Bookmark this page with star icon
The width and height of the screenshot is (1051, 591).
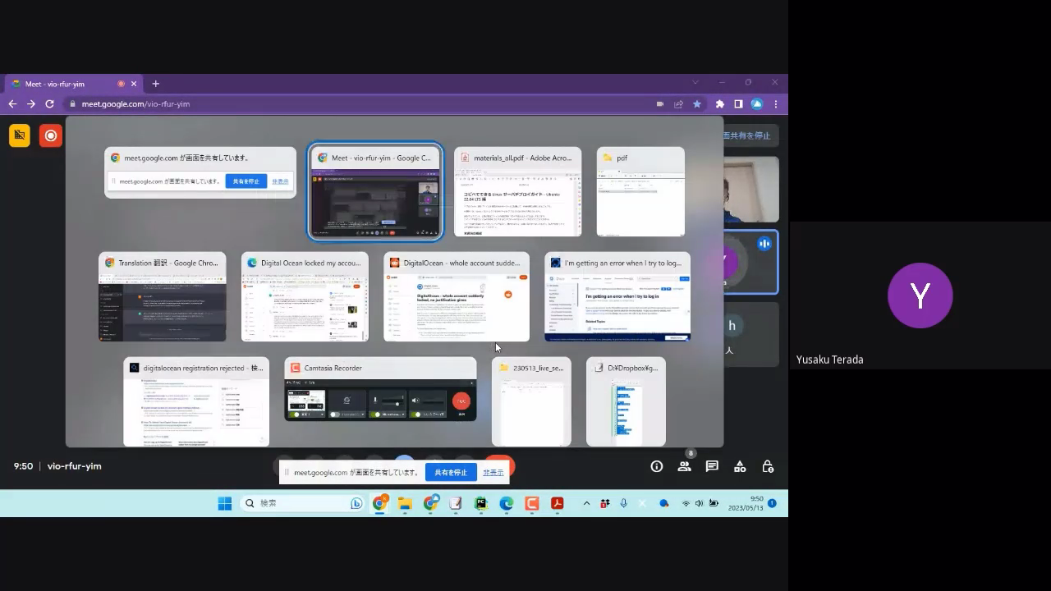(x=697, y=104)
